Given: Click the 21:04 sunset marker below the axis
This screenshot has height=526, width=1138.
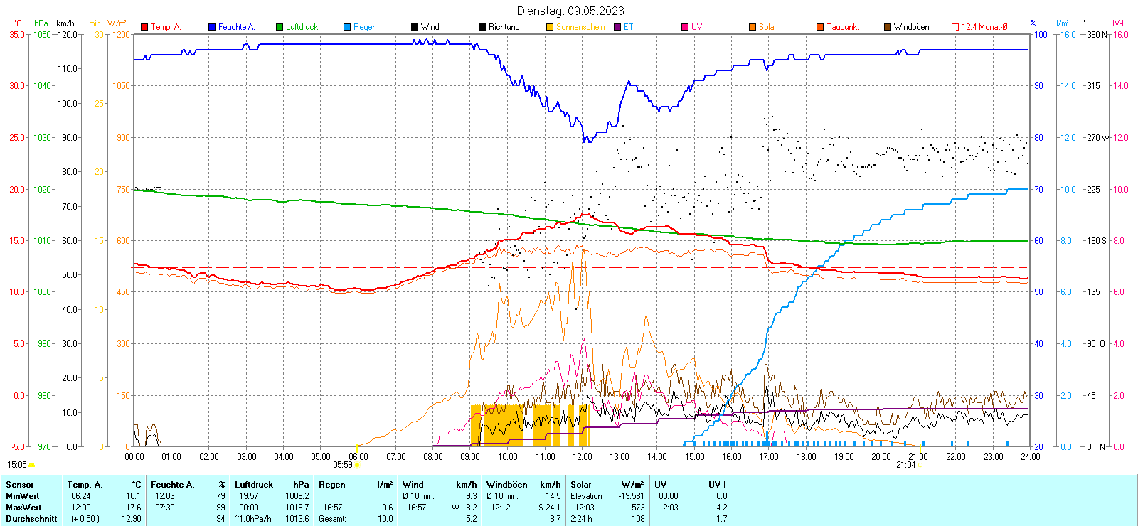Looking at the screenshot, I should point(905,465).
